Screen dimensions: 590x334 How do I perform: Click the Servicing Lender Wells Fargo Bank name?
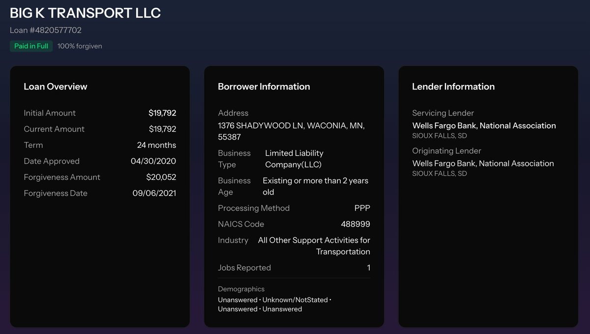click(484, 126)
